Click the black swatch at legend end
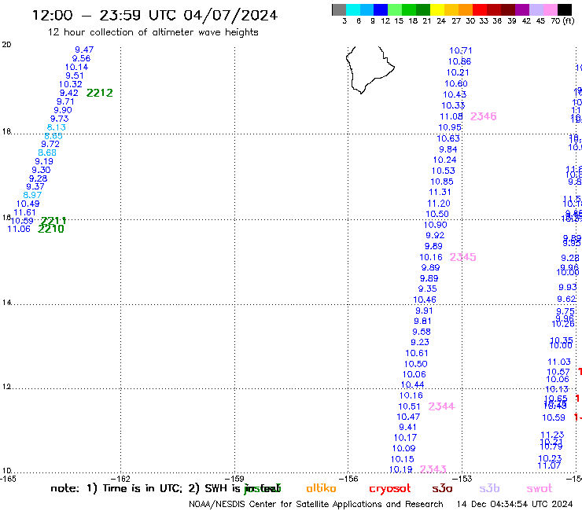This screenshot has width=582, height=511. pos(565,9)
